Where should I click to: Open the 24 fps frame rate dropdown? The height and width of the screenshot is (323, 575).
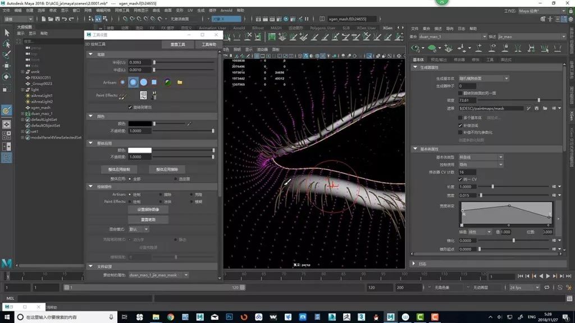click(525, 288)
